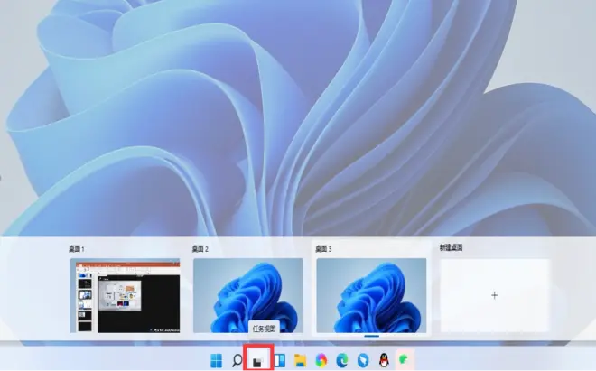Click the taskbar Search magnifier icon
Image resolution: width=596 pixels, height=371 pixels.
(x=237, y=361)
